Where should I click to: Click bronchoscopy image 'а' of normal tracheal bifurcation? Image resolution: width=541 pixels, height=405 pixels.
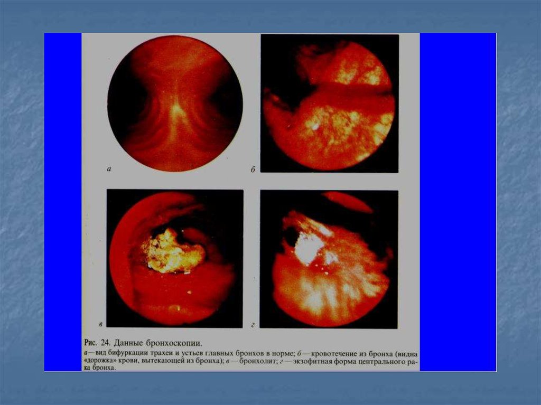175,103
